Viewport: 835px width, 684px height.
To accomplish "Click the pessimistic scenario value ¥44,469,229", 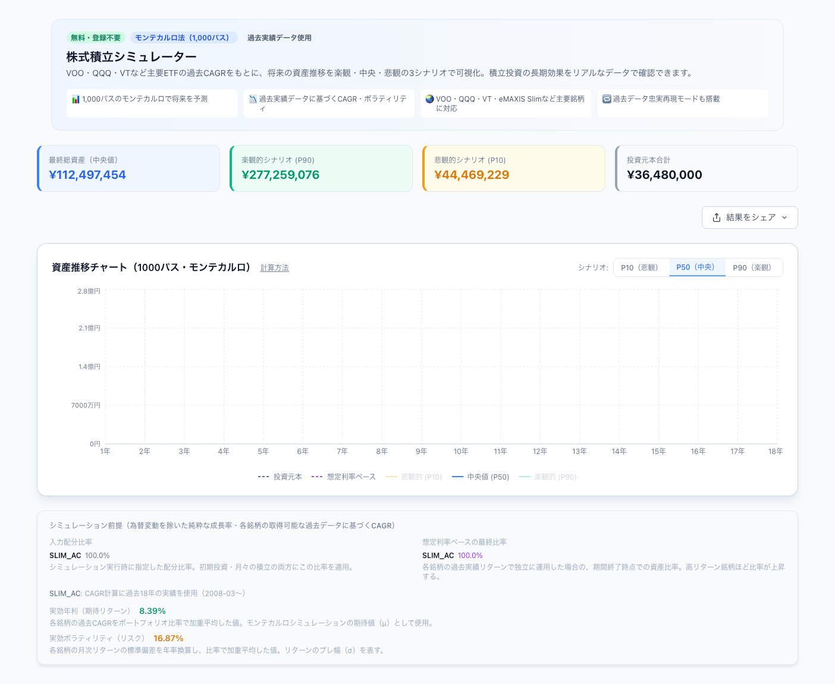I will (472, 175).
